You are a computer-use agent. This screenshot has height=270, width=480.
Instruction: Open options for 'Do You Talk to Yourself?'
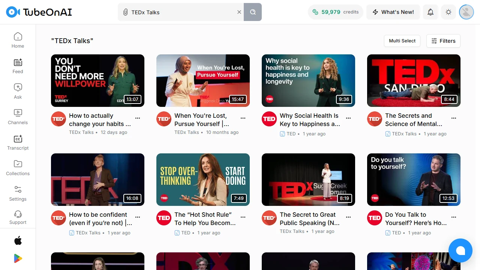[454, 217]
